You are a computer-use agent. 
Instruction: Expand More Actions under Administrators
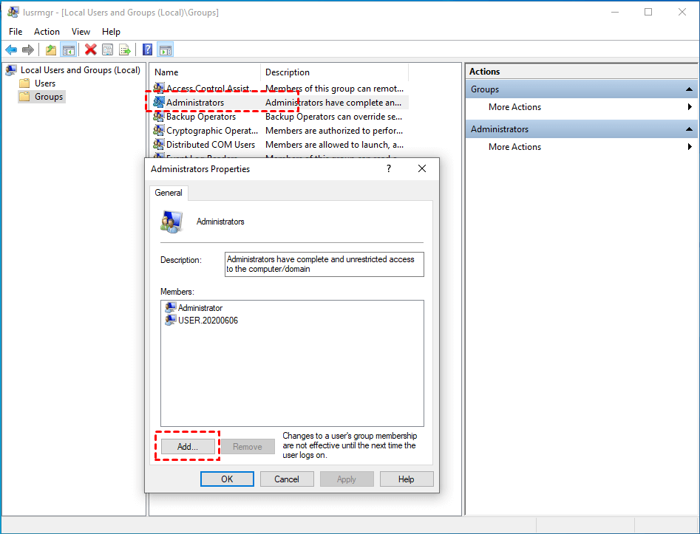click(514, 147)
